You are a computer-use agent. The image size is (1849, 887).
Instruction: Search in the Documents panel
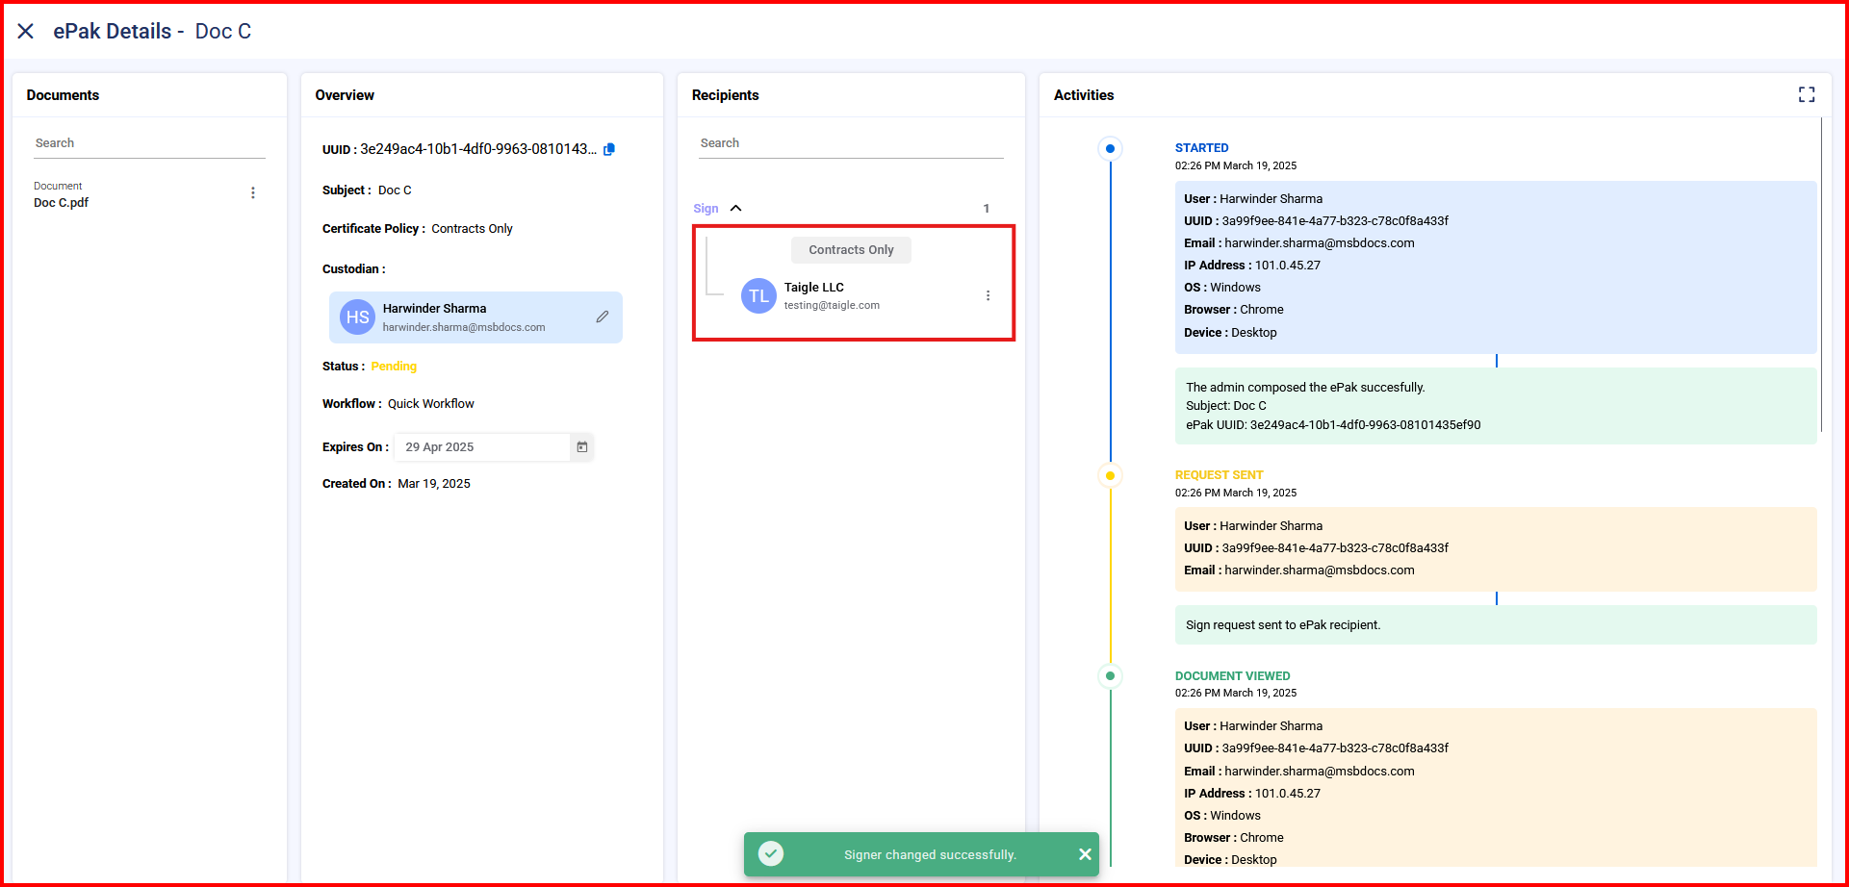click(x=149, y=143)
